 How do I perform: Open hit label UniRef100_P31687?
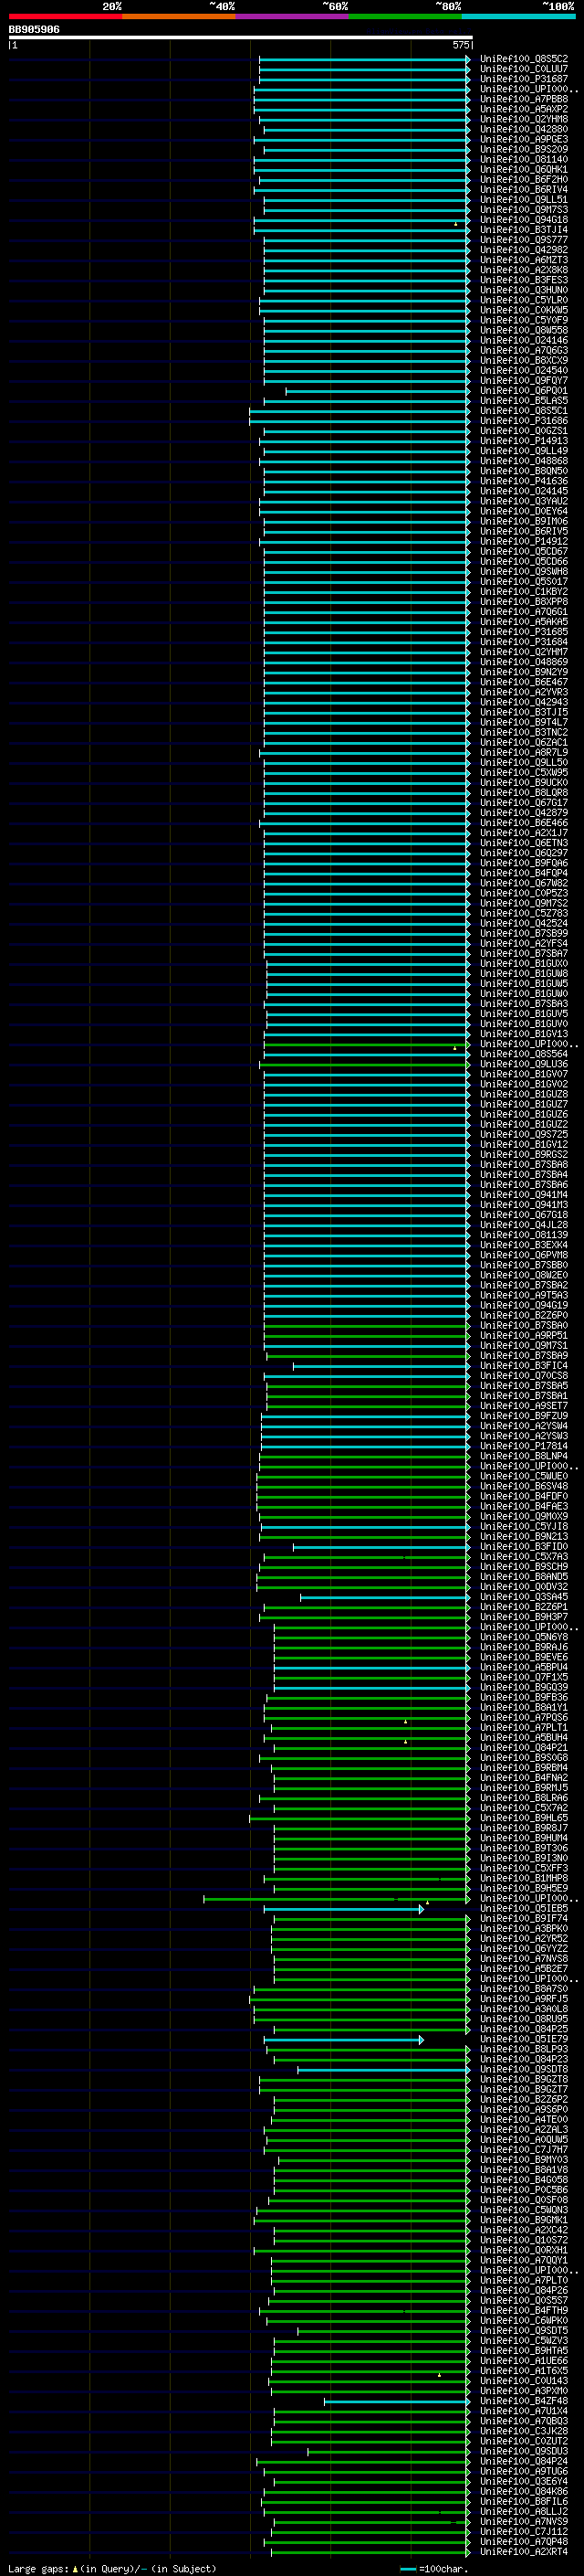[x=524, y=79]
